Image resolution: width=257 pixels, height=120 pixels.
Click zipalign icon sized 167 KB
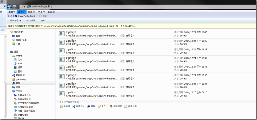62,42
